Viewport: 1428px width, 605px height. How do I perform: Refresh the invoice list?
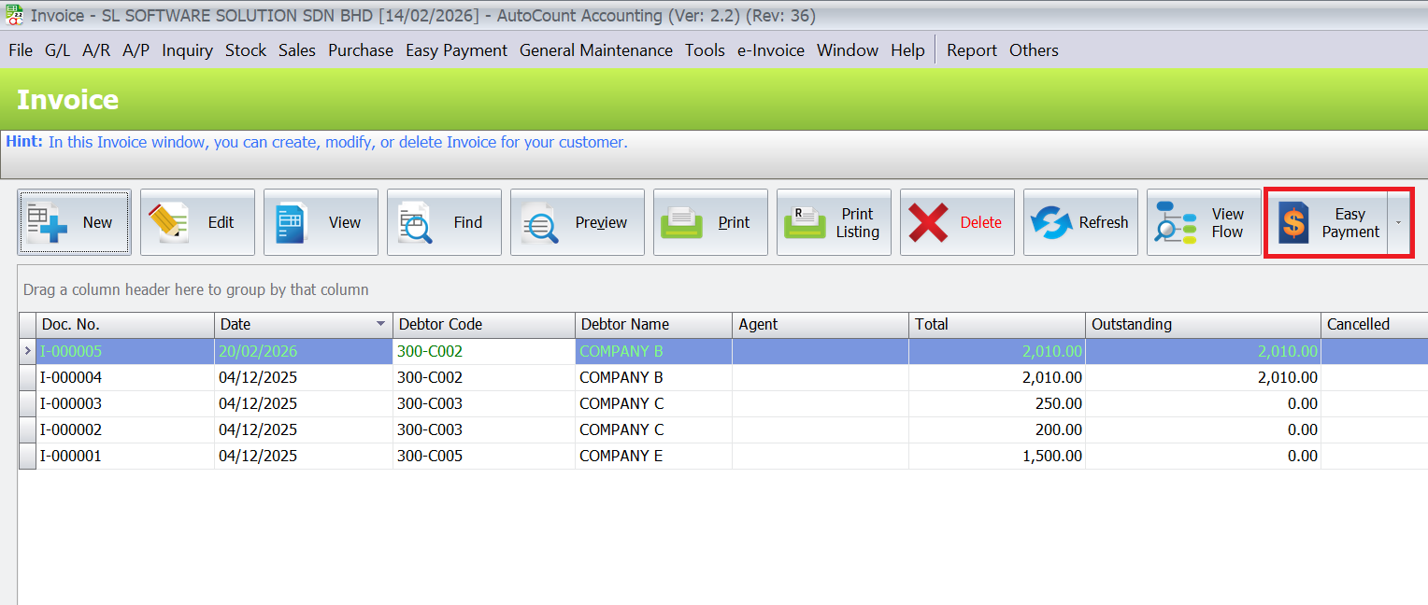point(1080,222)
